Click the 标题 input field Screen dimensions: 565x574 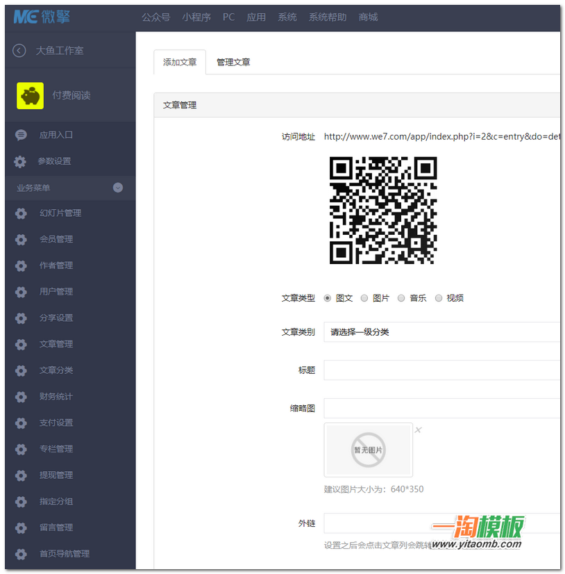pyautogui.click(x=441, y=370)
